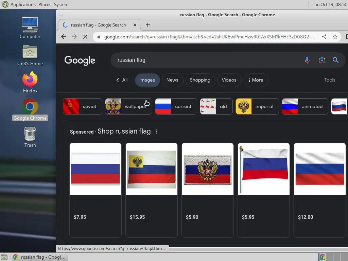348x261 pixels.
Task: Switch to the All results tab
Action: click(x=122, y=80)
